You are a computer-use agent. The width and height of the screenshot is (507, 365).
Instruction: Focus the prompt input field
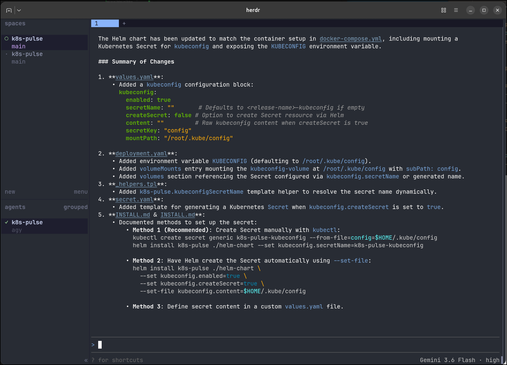[x=295, y=345]
